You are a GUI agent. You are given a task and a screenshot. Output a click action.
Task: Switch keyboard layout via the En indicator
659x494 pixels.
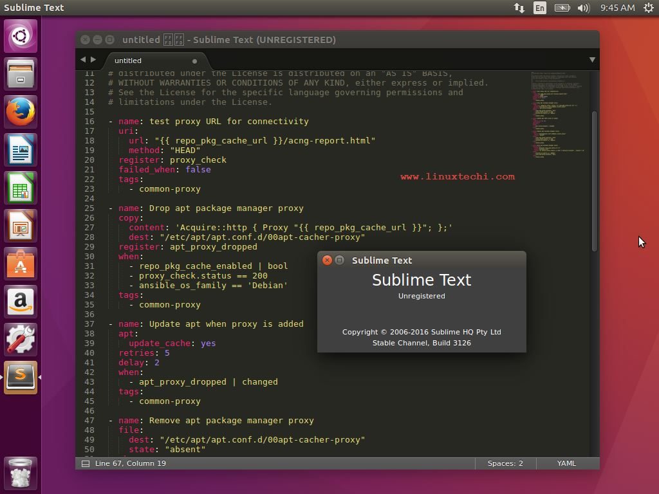pos(539,8)
